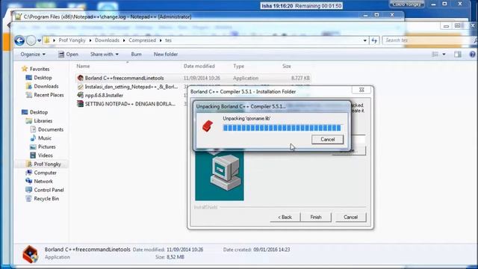Click Finish in the Borland installer
Screen dimensions: 478x269
coord(316,217)
